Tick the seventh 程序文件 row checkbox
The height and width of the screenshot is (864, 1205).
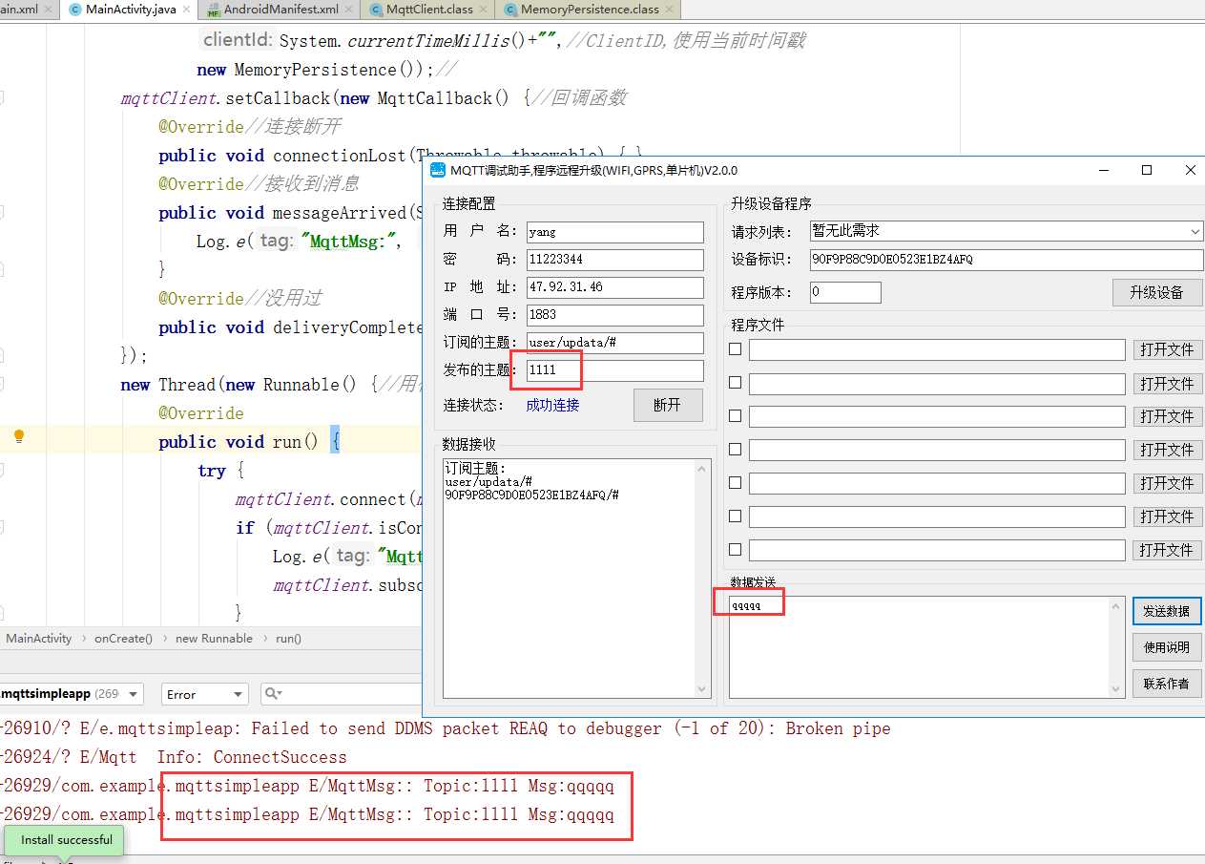tap(735, 550)
